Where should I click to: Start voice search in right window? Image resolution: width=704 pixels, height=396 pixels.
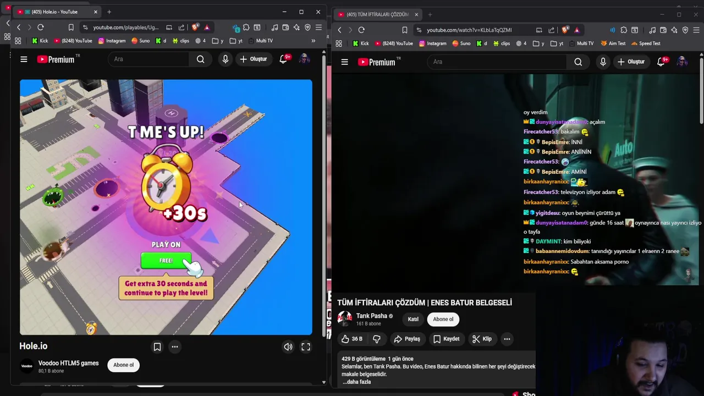click(603, 62)
